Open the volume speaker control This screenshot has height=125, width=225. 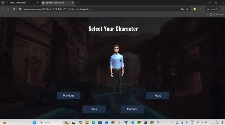click(x=202, y=123)
